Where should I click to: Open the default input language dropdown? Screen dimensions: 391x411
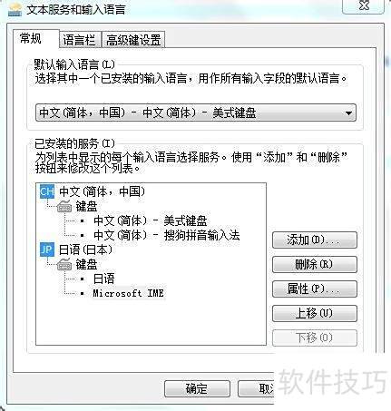196,113
